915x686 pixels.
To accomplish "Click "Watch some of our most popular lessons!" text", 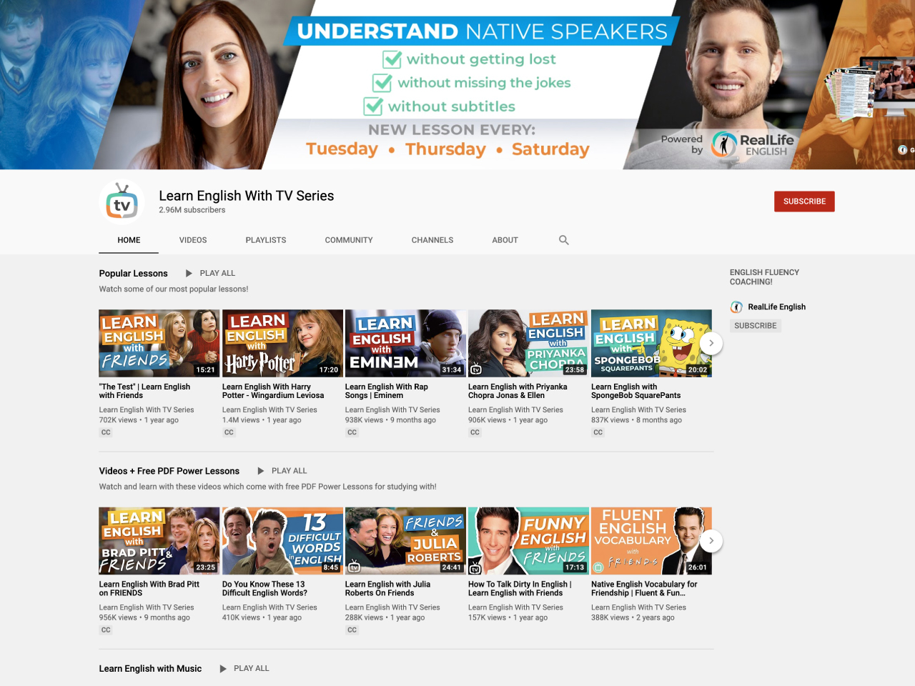I will coord(174,289).
